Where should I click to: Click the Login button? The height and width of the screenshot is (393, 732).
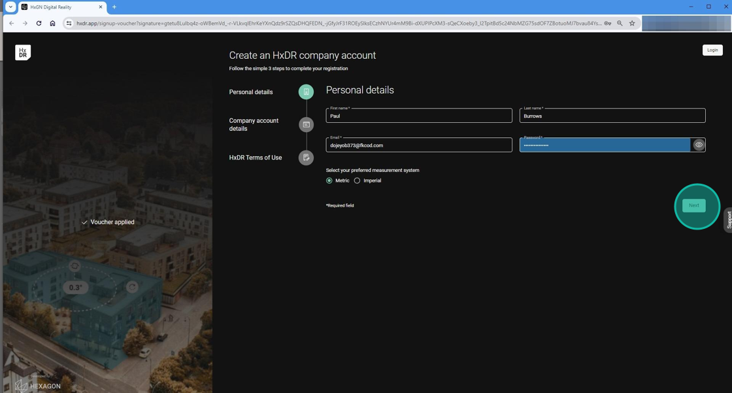click(712, 50)
